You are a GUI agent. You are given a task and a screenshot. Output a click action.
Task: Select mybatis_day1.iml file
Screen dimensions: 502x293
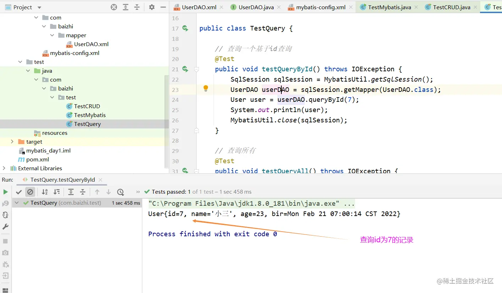pyautogui.click(x=45, y=150)
